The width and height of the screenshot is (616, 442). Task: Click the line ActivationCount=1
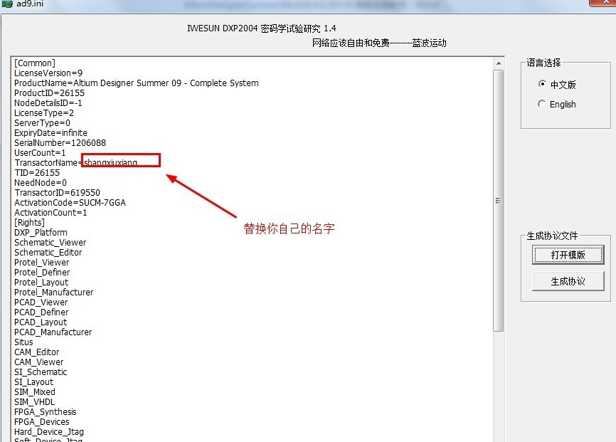point(51,213)
